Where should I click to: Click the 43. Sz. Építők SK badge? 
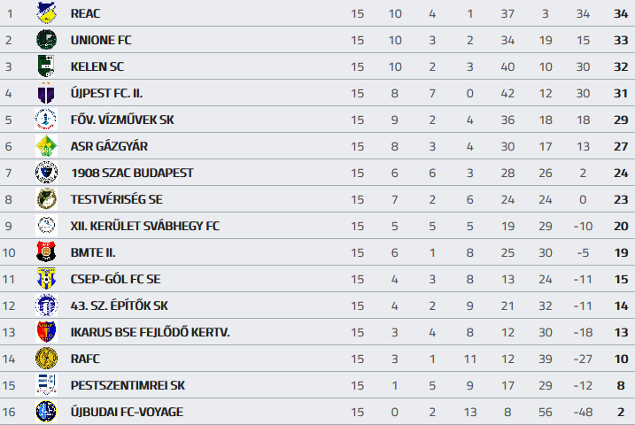(x=45, y=305)
